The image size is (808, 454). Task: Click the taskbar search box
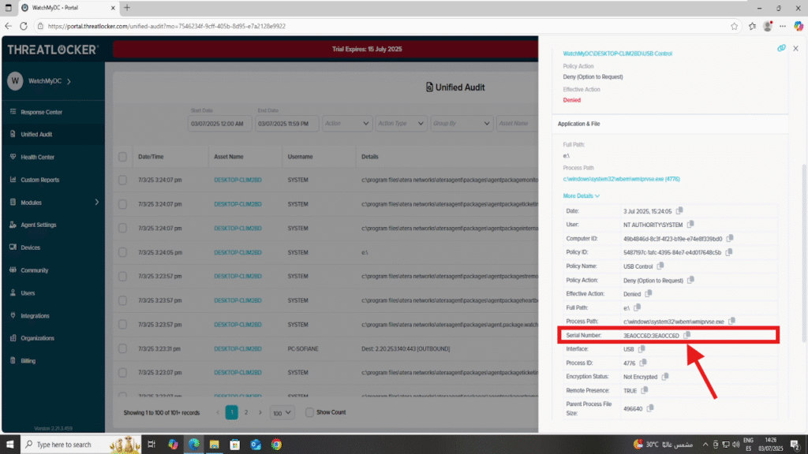pos(80,445)
